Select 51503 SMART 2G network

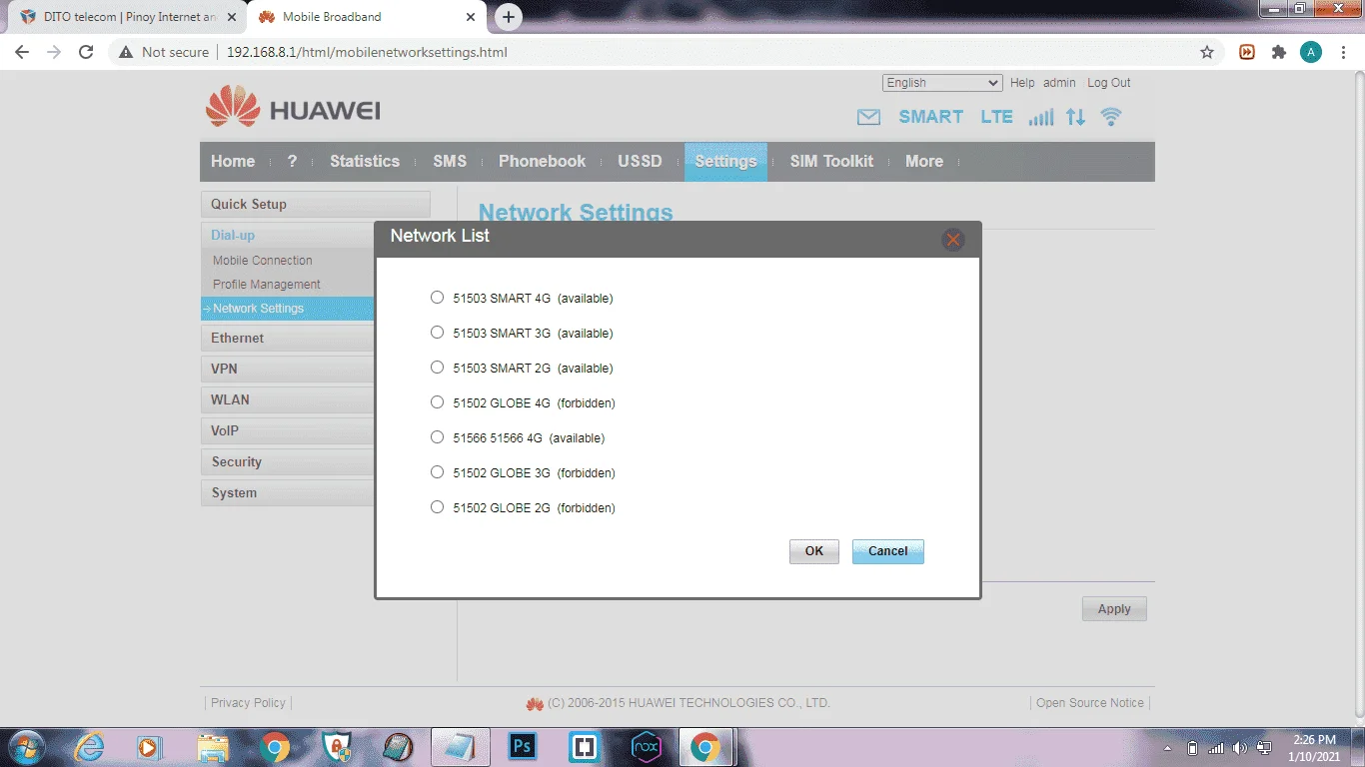coord(437,368)
